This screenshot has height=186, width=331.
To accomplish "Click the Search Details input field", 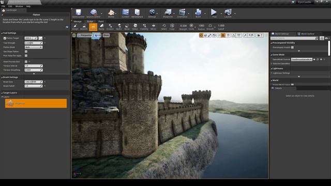I will [x=293, y=38].
